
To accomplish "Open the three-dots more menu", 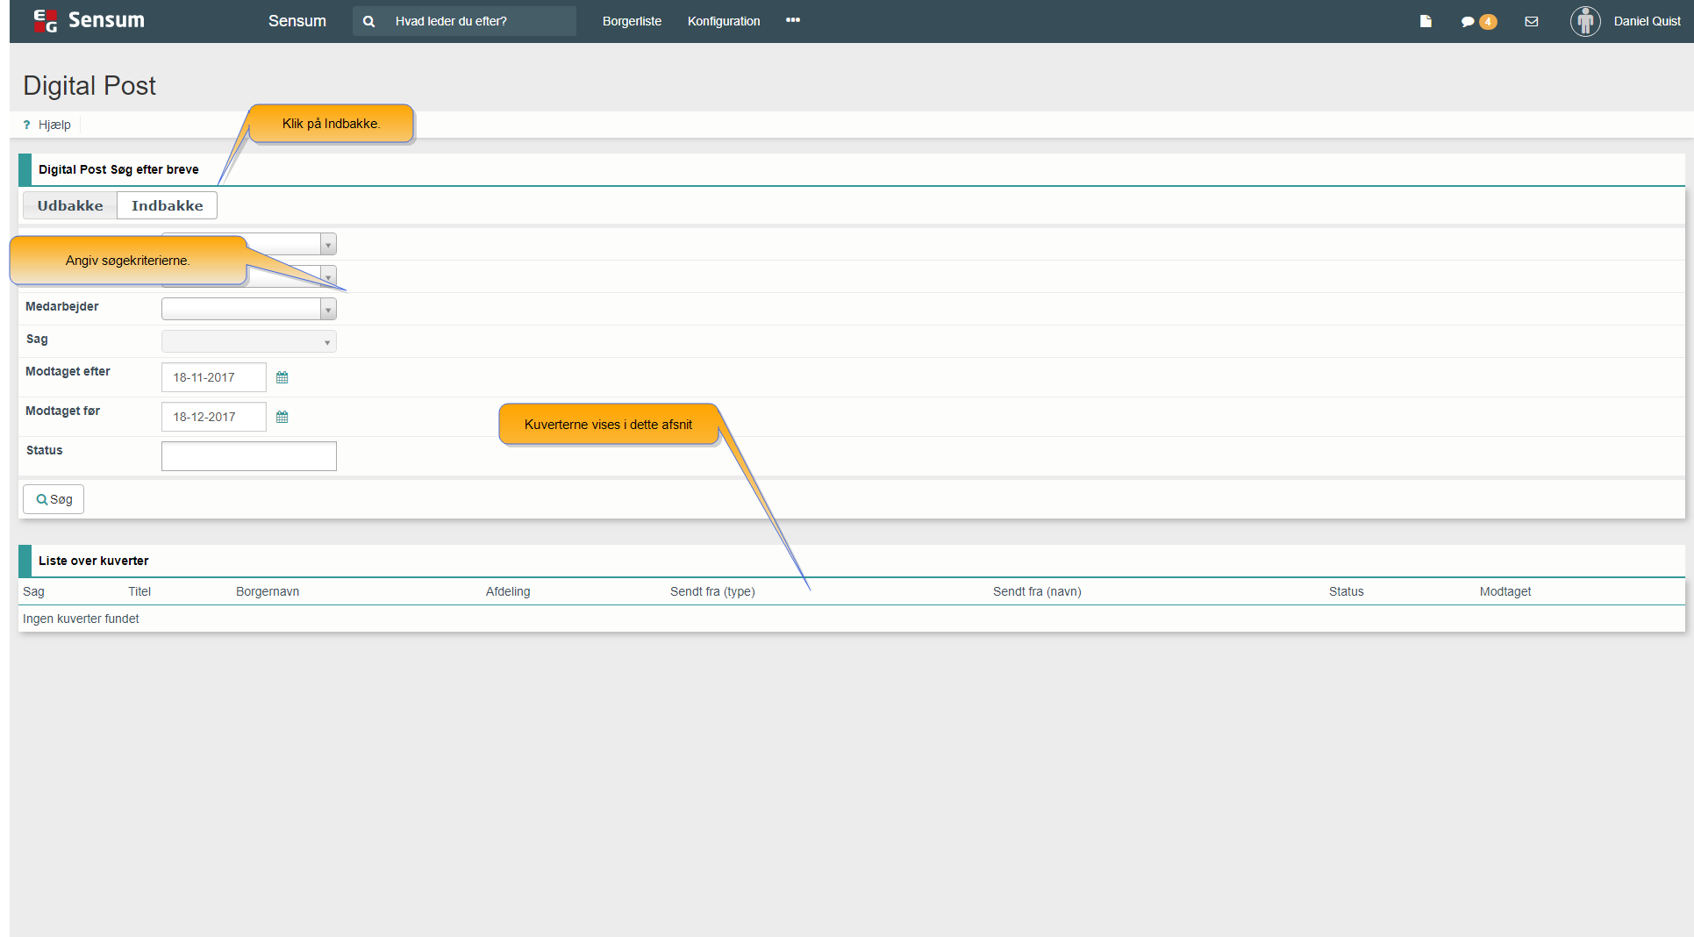I will click(793, 20).
